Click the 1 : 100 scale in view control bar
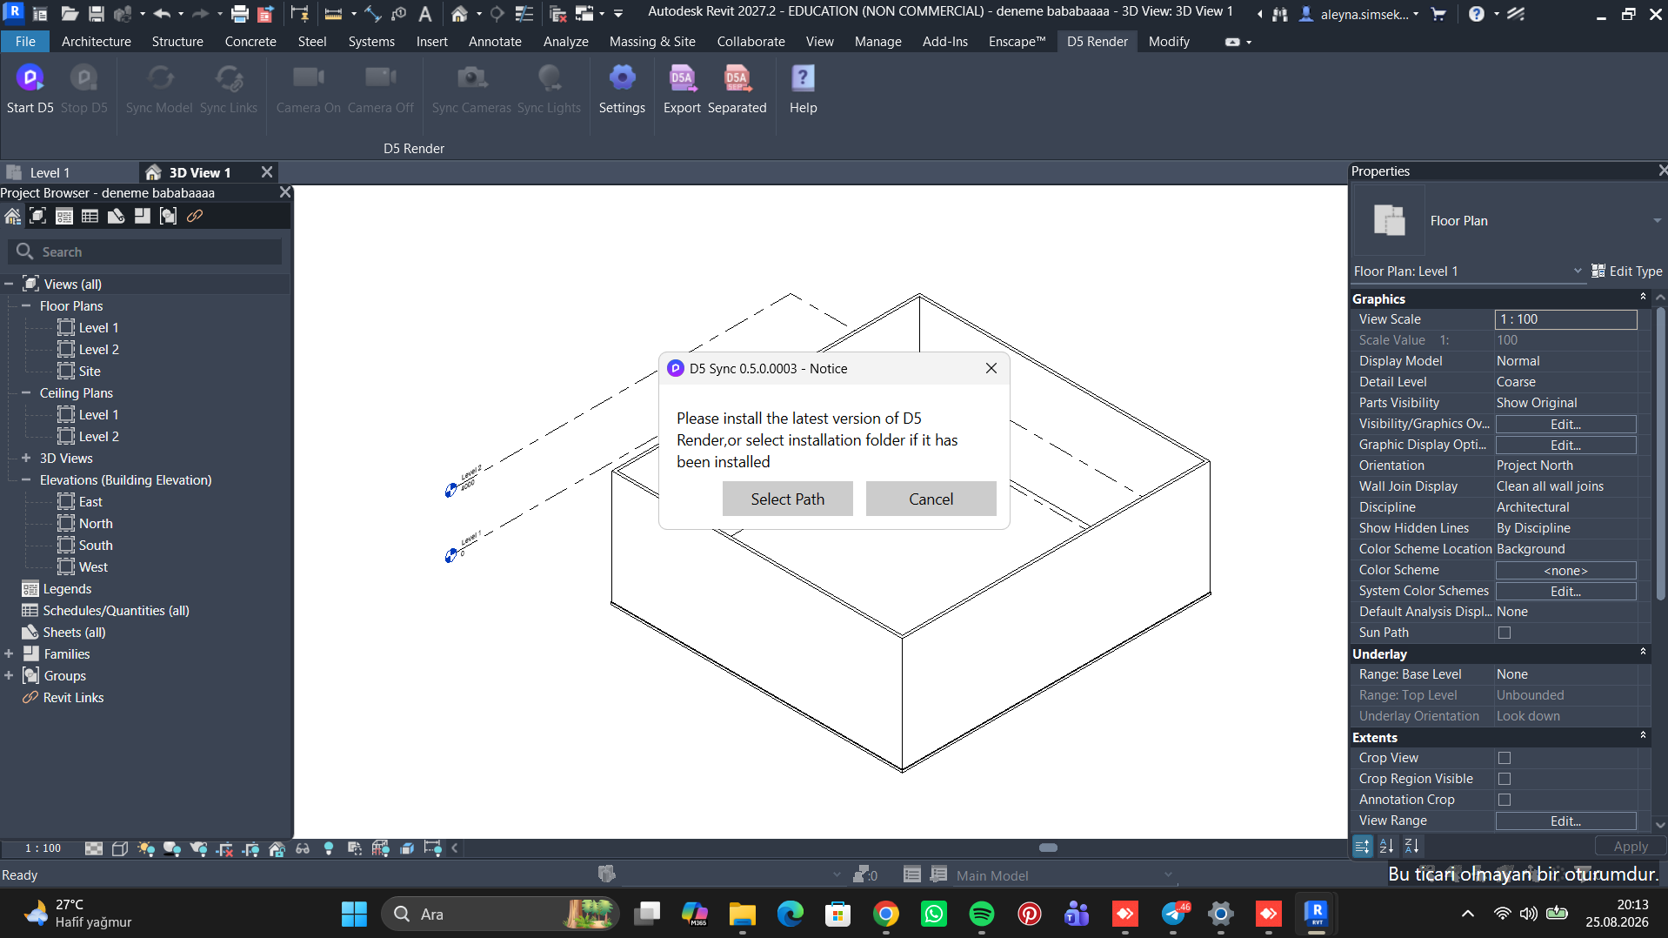This screenshot has width=1668, height=938. coord(43,848)
